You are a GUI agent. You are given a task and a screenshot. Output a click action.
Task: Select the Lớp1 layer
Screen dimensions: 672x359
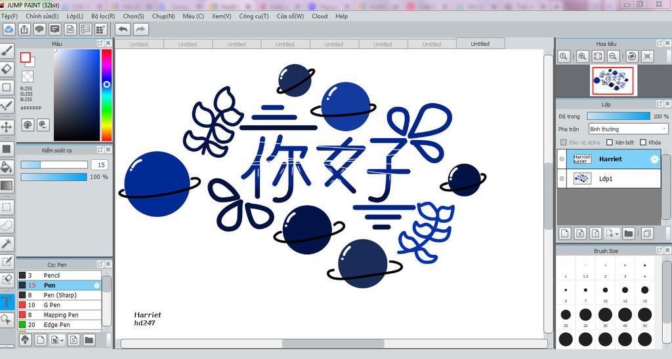(609, 179)
